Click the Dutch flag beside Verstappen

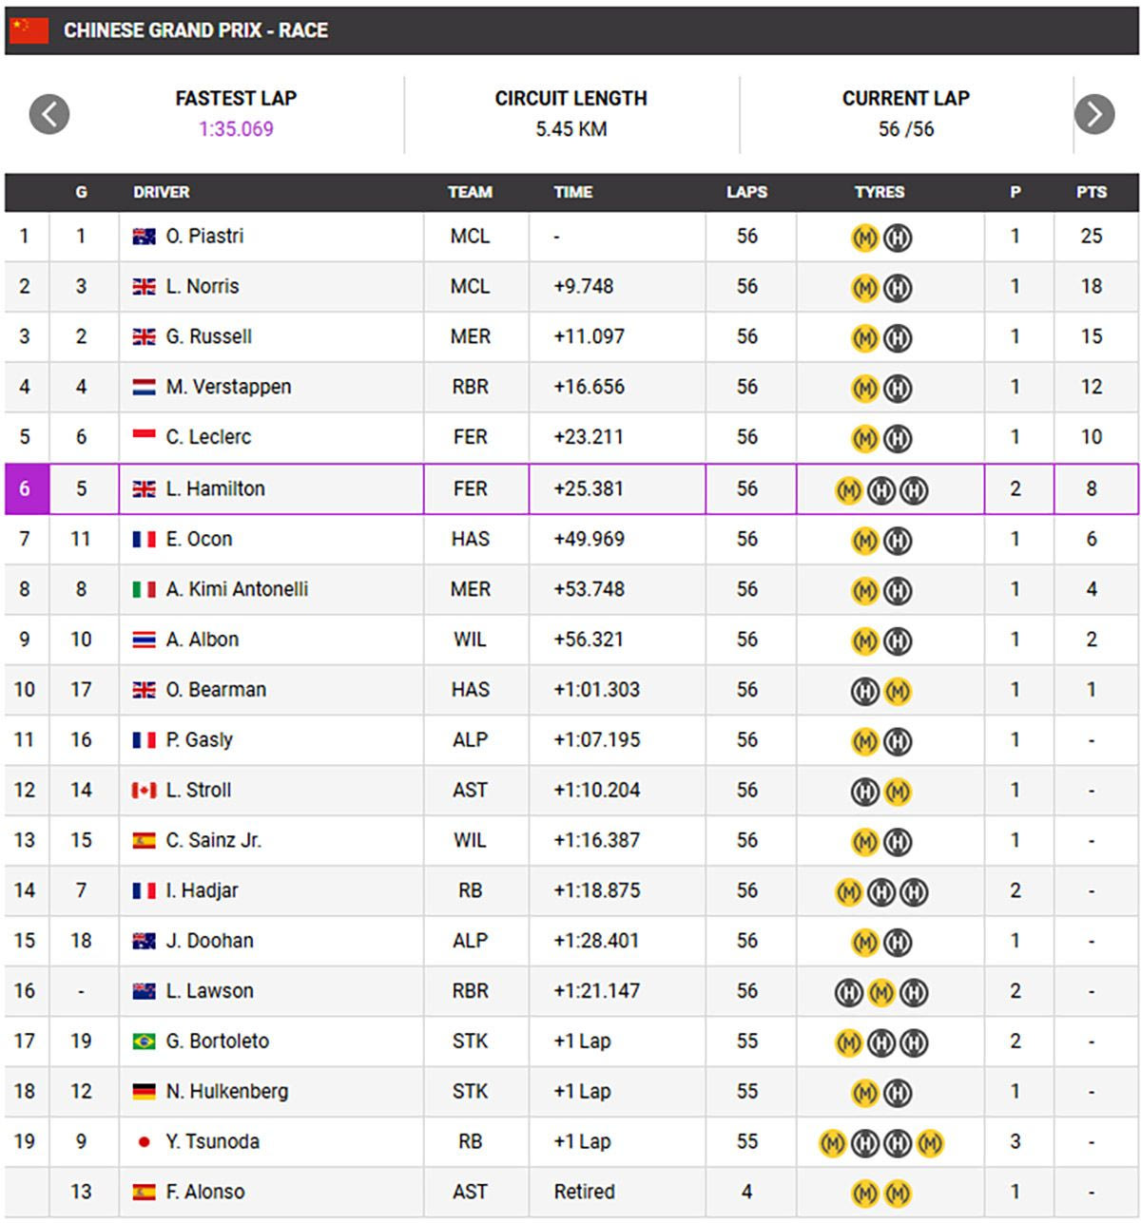coord(144,388)
